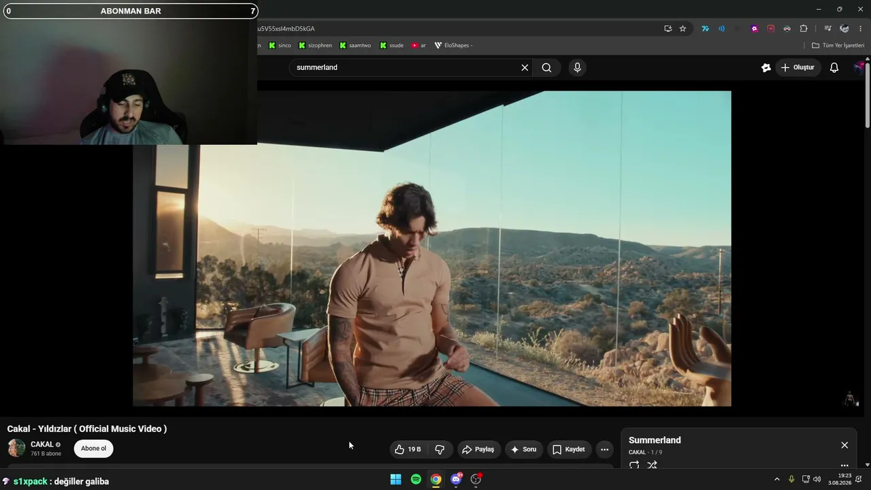Click the Oluştur create button

[x=798, y=67]
